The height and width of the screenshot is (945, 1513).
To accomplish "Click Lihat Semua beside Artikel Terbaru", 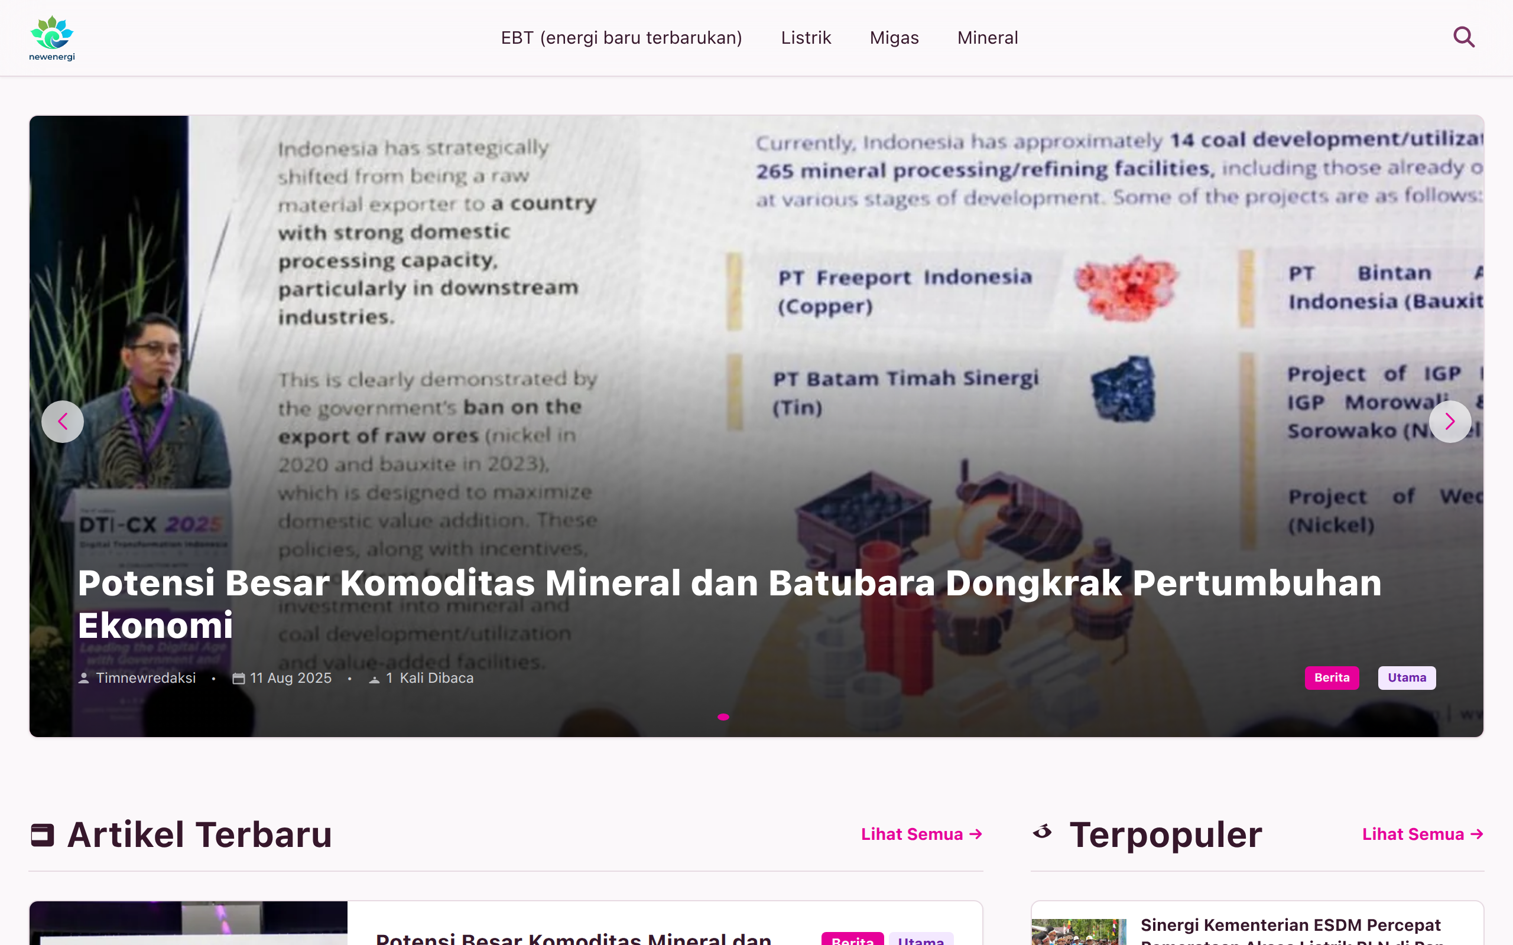I will click(x=921, y=835).
